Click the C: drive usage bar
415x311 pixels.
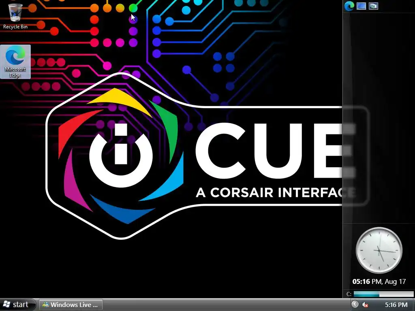click(x=383, y=294)
